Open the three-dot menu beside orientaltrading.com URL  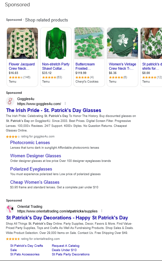[x=102, y=211]
